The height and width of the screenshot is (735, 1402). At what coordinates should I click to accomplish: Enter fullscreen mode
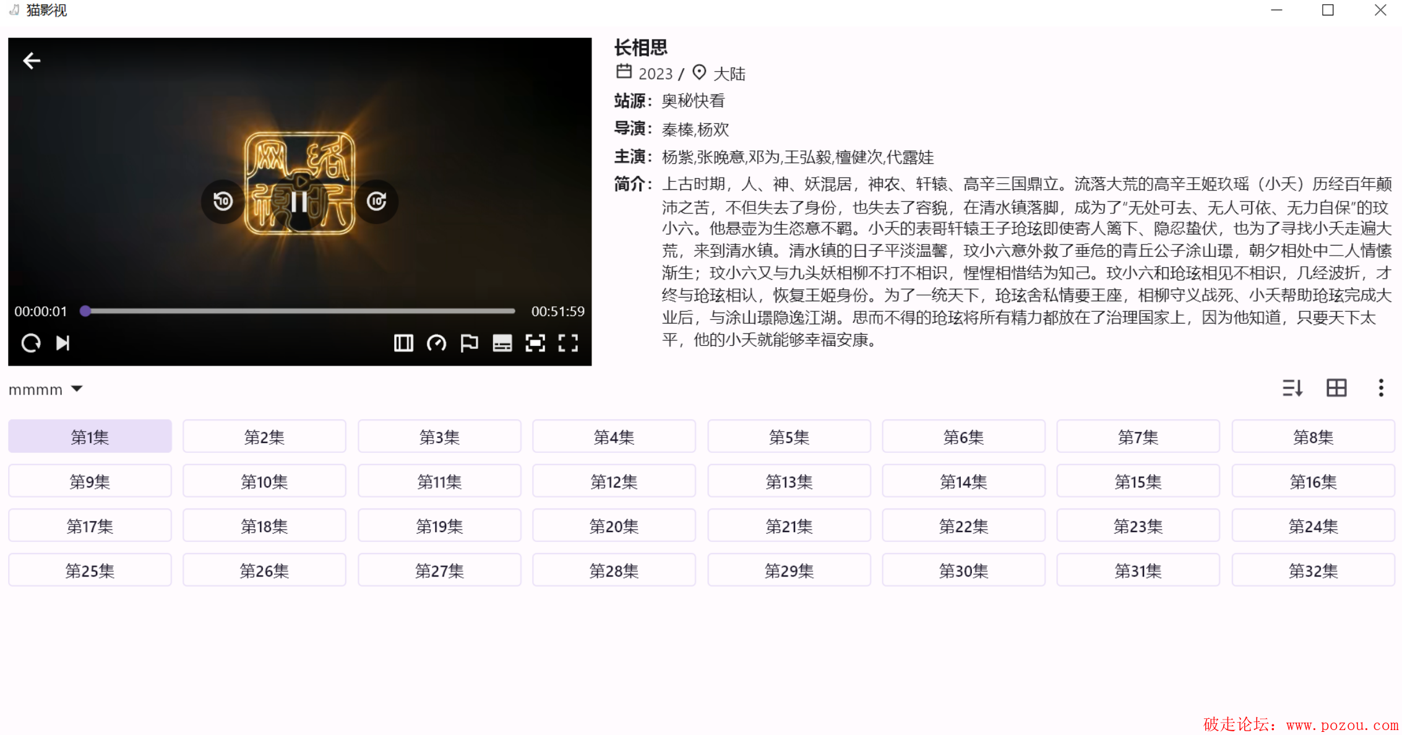(x=568, y=343)
